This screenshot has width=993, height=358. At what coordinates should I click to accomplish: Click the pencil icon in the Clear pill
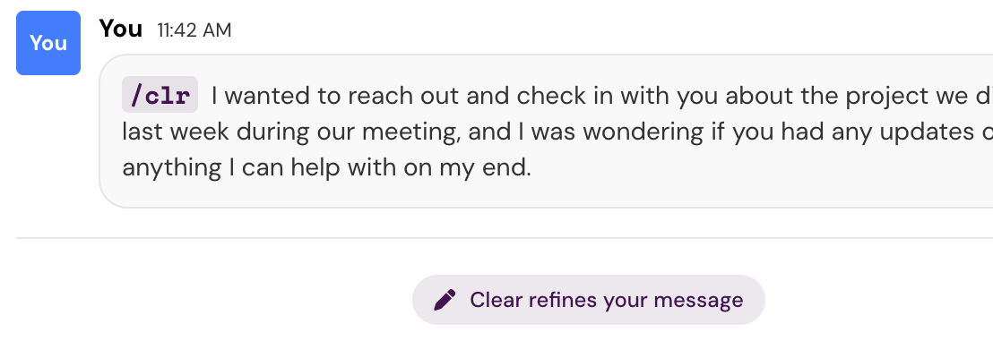tap(445, 300)
